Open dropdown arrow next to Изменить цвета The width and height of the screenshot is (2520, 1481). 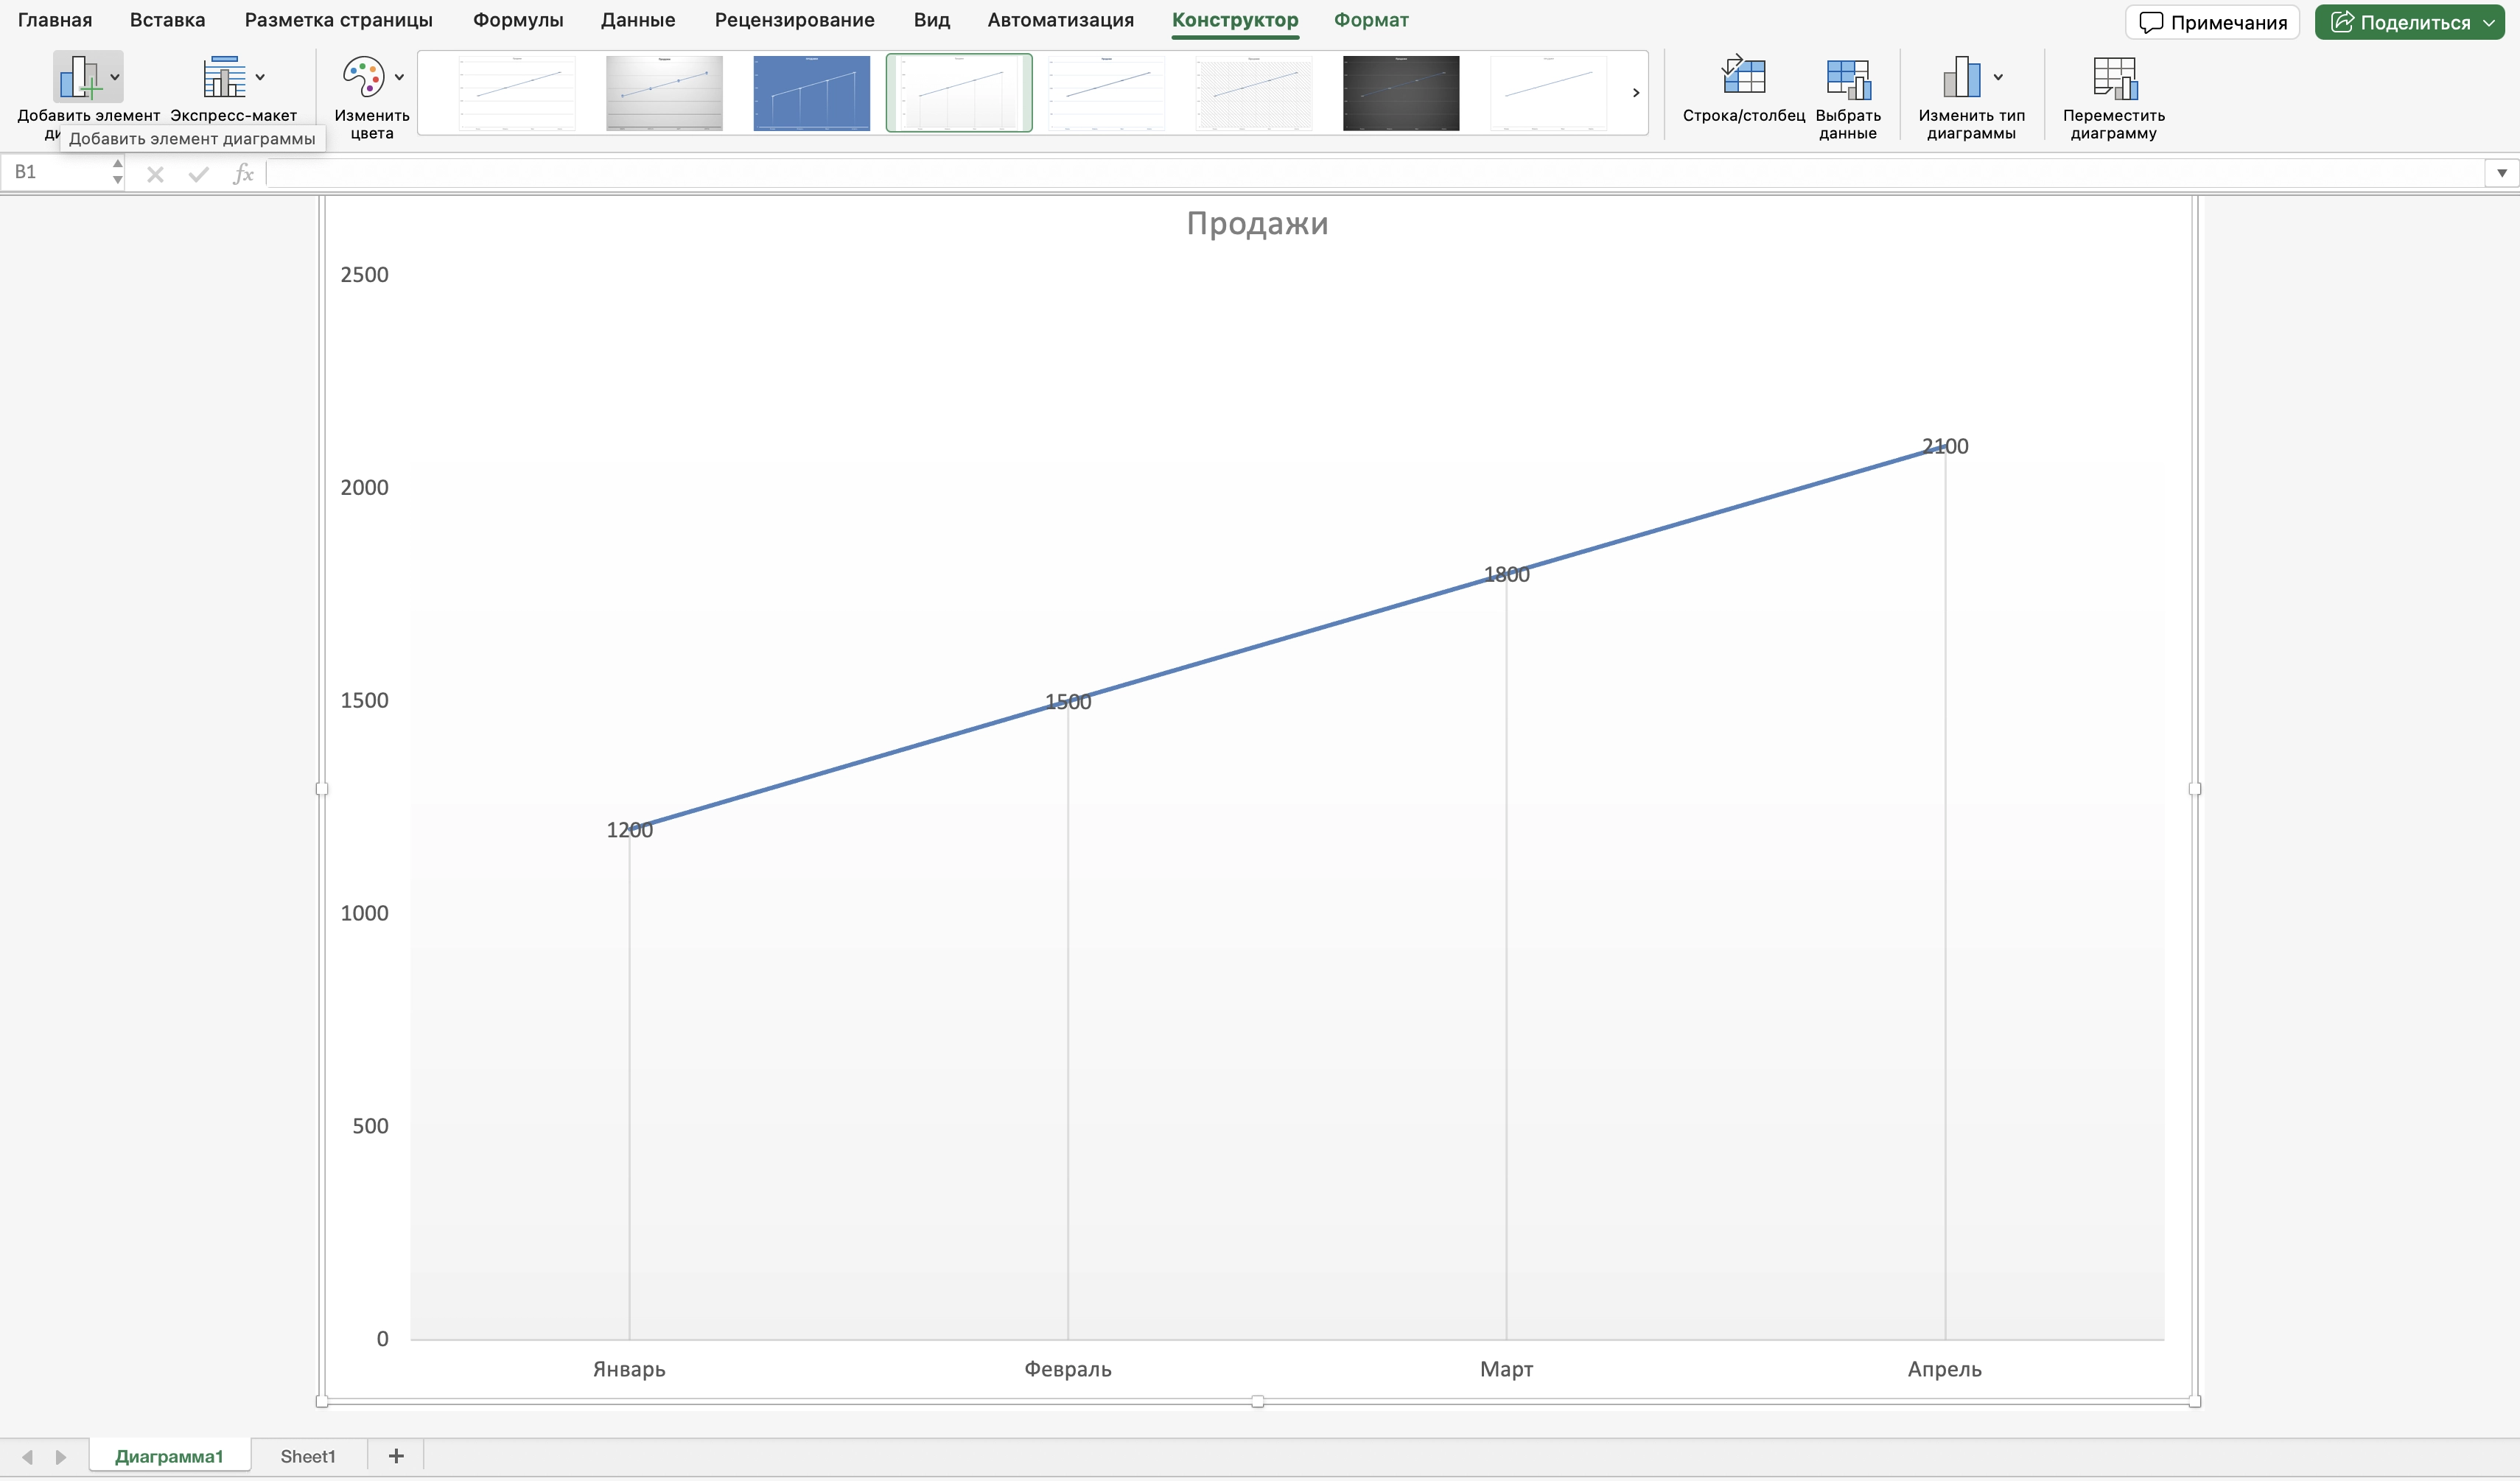coord(399,77)
